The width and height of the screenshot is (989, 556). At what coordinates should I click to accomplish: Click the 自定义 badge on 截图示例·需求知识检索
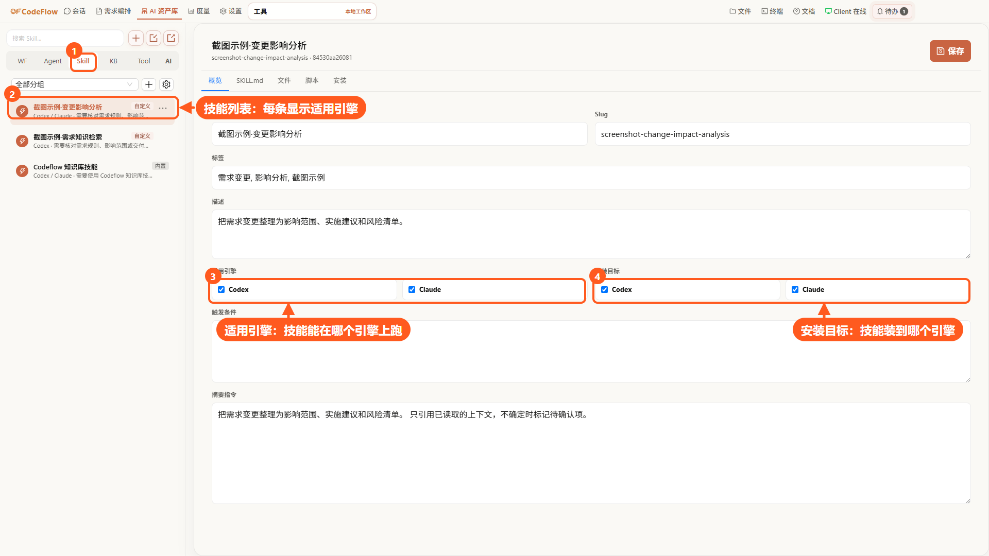[x=142, y=136]
